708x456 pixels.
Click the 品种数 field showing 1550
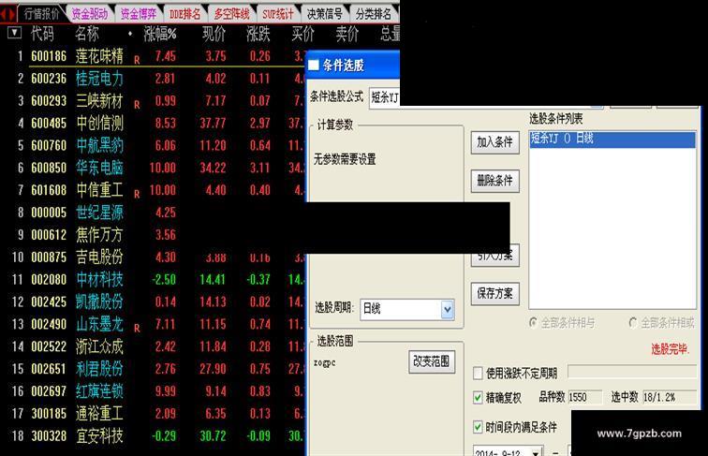(584, 397)
